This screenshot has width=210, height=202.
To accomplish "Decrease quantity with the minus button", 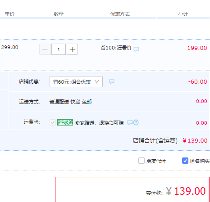I will pyautogui.click(x=45, y=49).
